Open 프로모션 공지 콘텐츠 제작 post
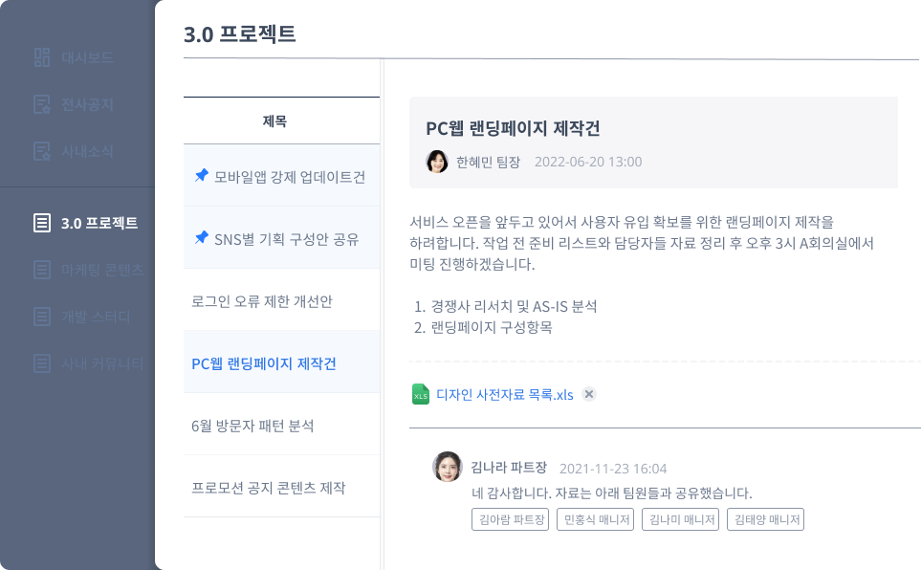This screenshot has width=921, height=570. coord(269,488)
